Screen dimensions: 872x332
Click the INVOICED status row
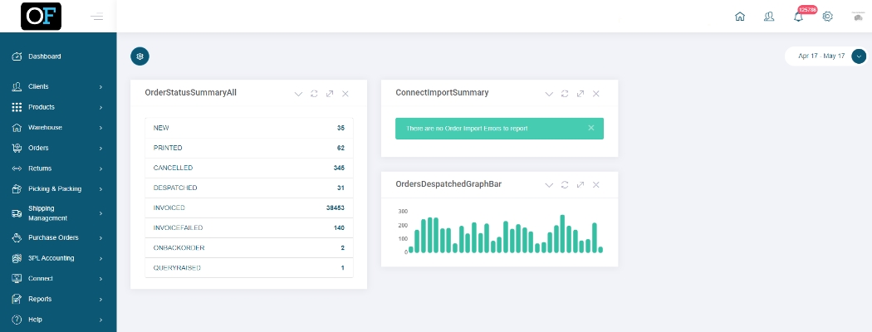[x=248, y=207]
